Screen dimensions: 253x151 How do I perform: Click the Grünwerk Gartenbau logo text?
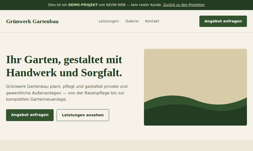32,21
